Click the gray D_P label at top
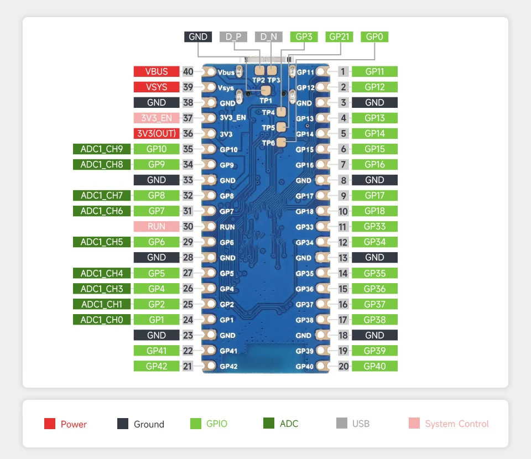This screenshot has width=531, height=459. (x=233, y=36)
